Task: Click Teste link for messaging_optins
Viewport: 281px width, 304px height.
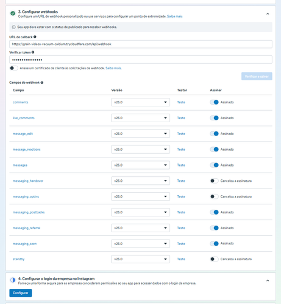Action: [x=181, y=196]
